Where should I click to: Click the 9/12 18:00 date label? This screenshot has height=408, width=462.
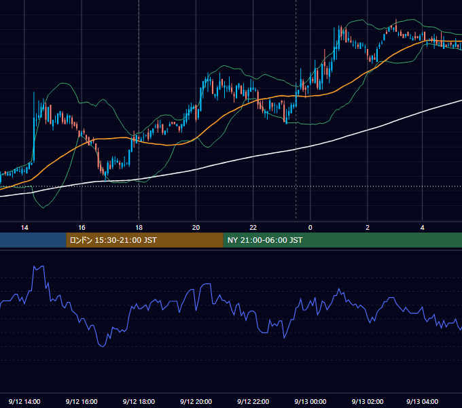(139, 401)
